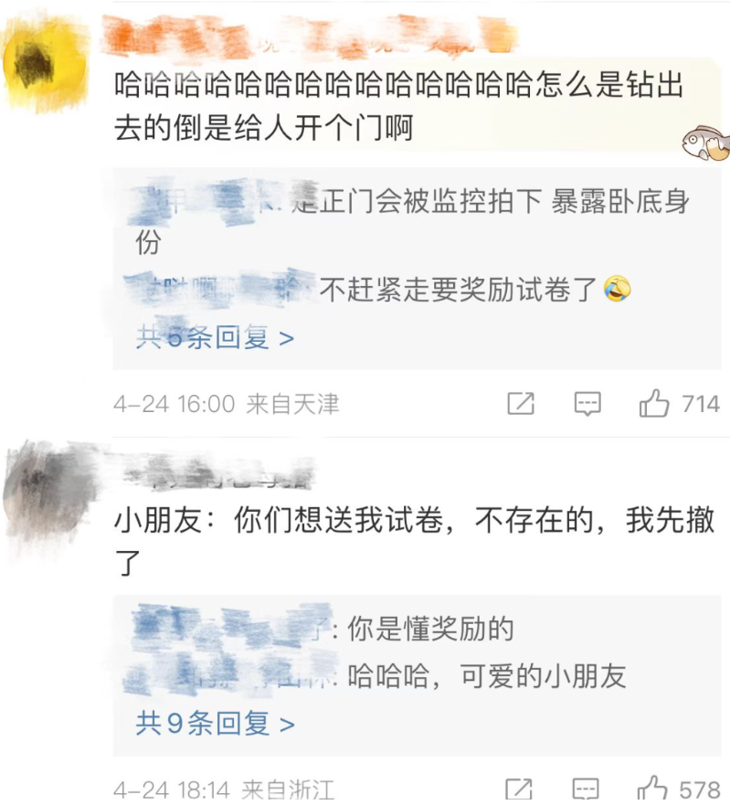The image size is (730, 805).
Task: Like the comment from 浙江
Action: (651, 789)
